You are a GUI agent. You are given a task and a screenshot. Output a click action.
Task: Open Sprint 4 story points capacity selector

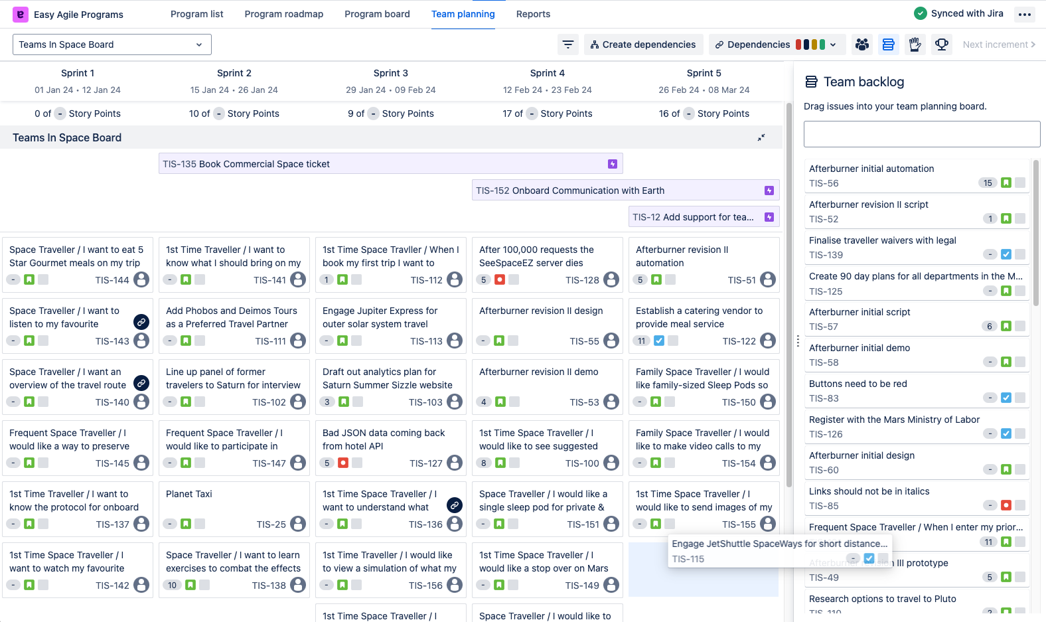[x=532, y=114]
